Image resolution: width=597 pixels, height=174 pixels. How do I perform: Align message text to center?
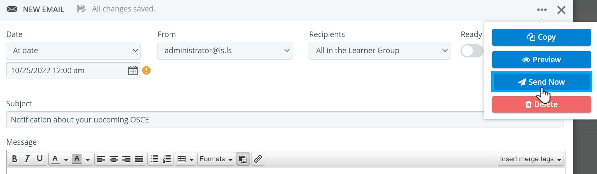[x=114, y=159]
